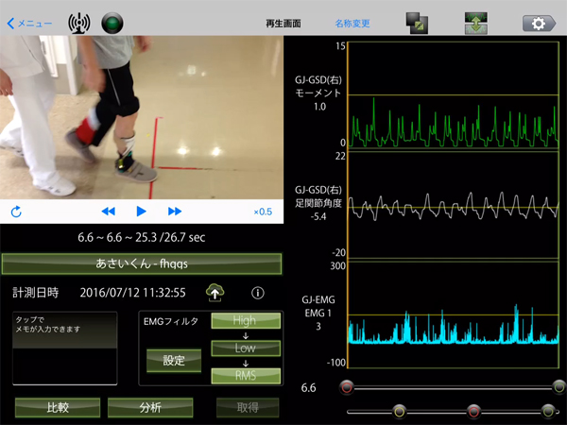Tap the wireless sensor antenna icon
This screenshot has height=425, width=567.
pos(79,23)
